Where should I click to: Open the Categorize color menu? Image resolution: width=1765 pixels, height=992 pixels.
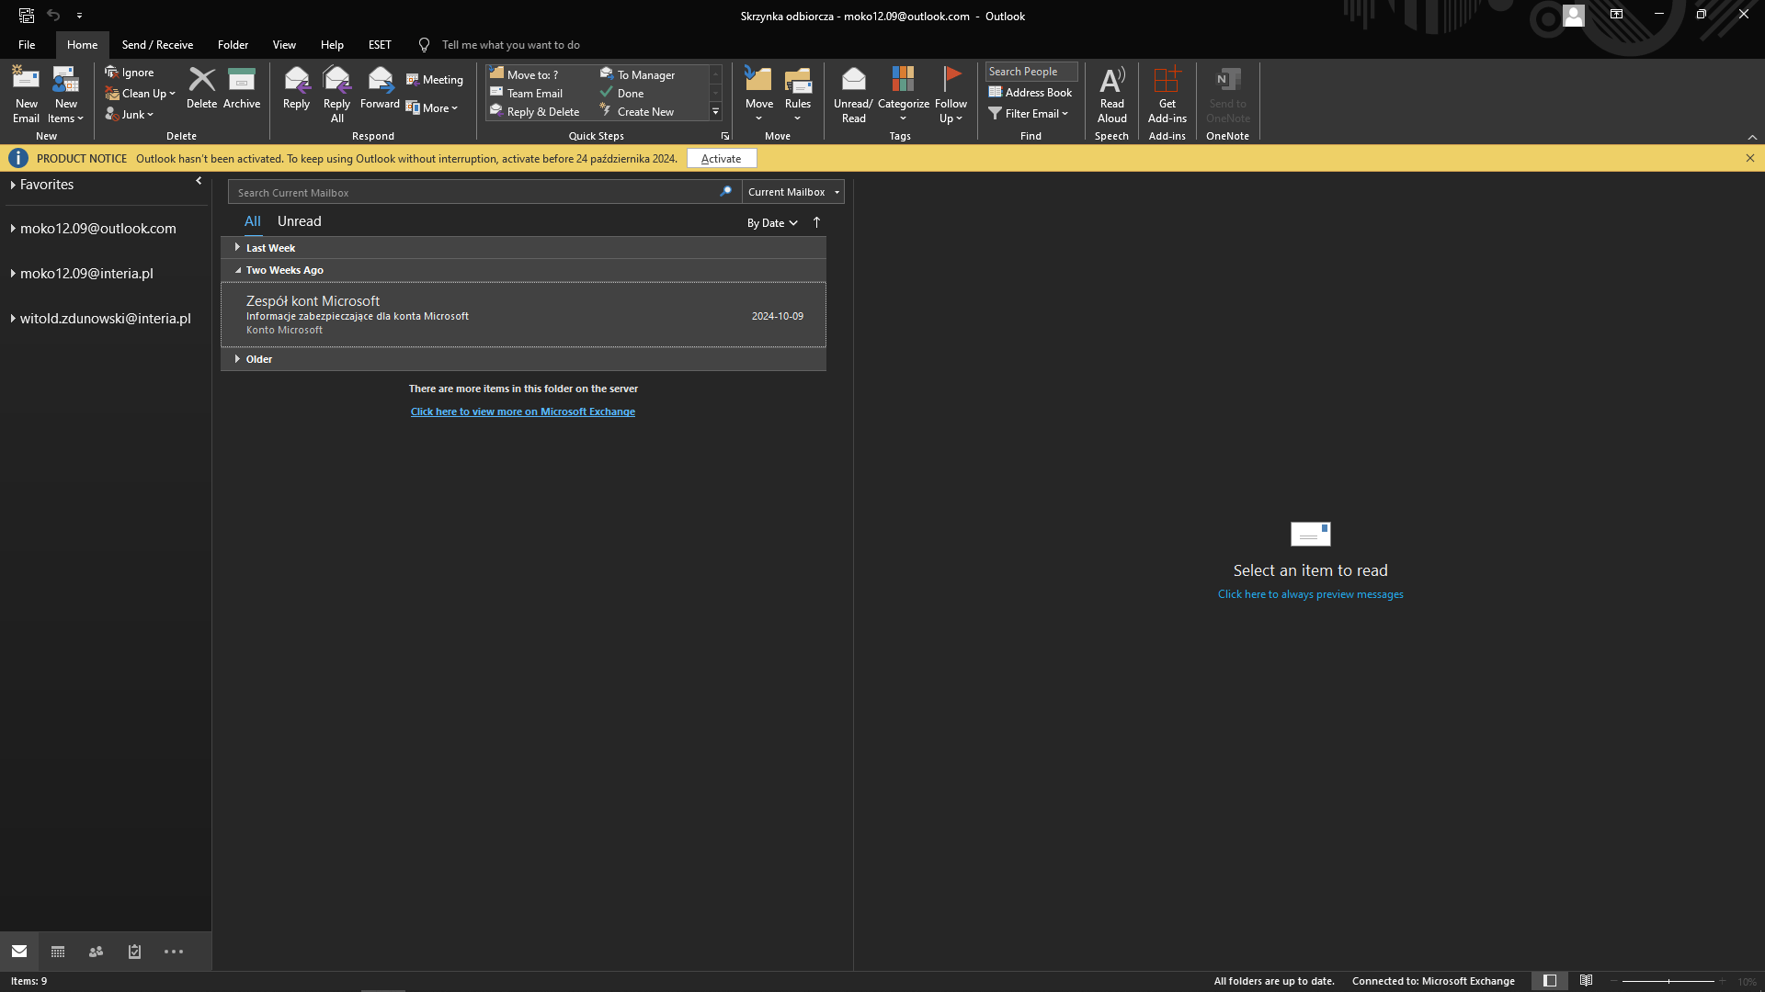tap(903, 94)
